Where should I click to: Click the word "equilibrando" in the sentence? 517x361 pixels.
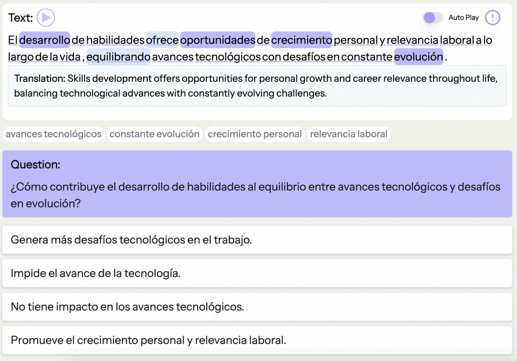tap(118, 56)
